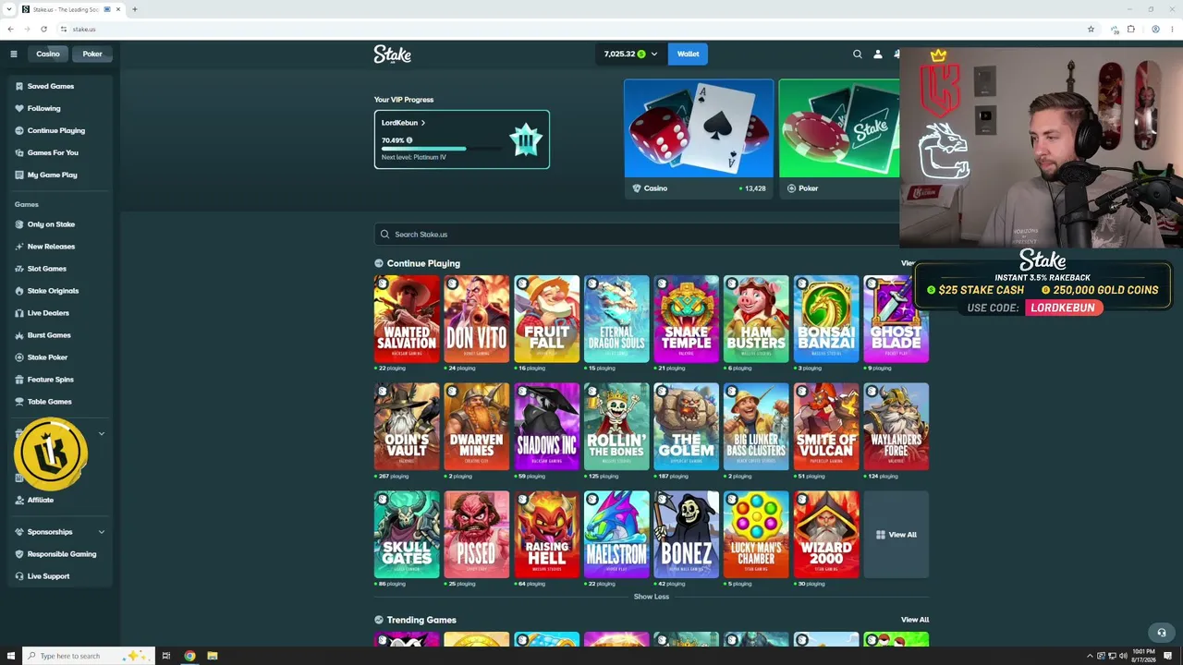Open the View All games tile
This screenshot has height=665, width=1183.
896,535
